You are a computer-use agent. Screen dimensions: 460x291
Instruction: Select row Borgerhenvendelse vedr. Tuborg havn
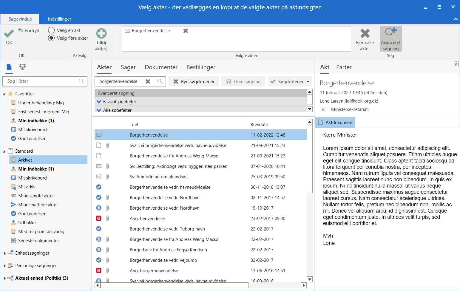tap(200, 229)
